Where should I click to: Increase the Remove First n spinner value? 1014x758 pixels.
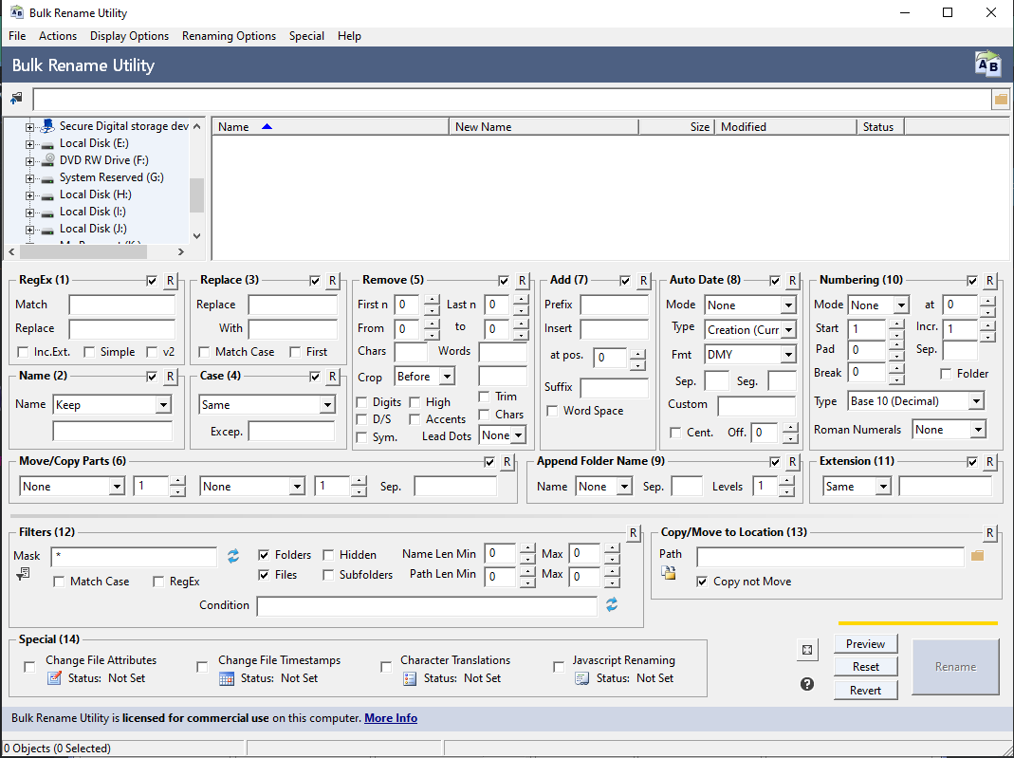point(432,300)
